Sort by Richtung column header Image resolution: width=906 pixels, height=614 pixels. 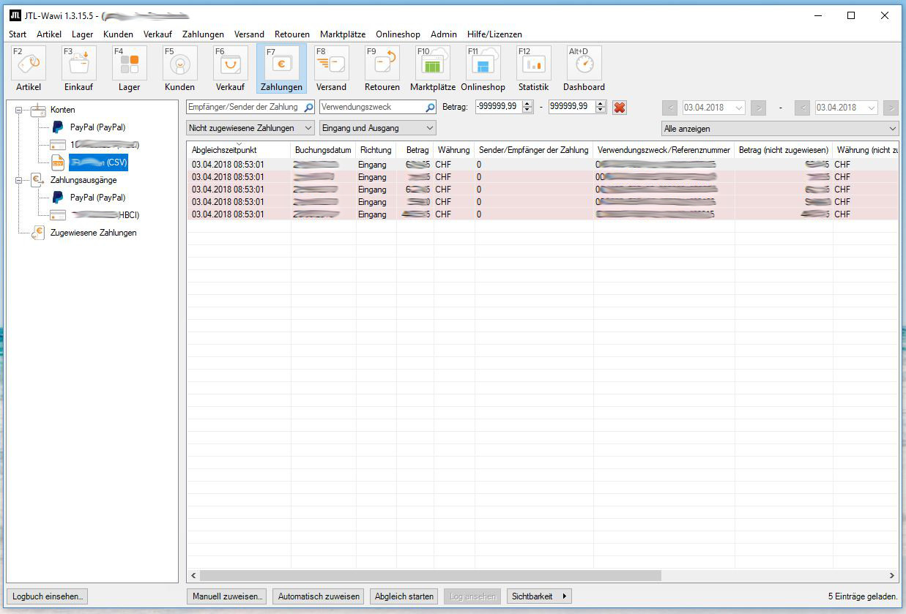point(376,150)
